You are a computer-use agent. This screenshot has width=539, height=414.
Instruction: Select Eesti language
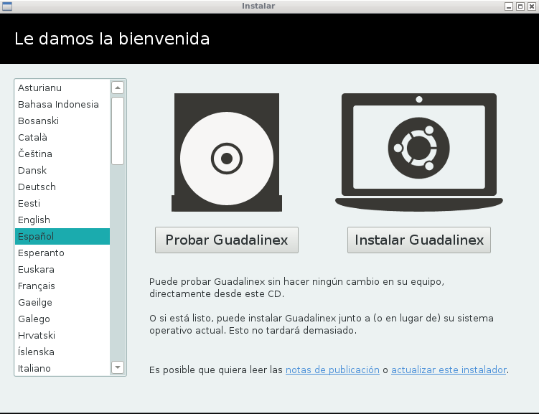coord(62,203)
